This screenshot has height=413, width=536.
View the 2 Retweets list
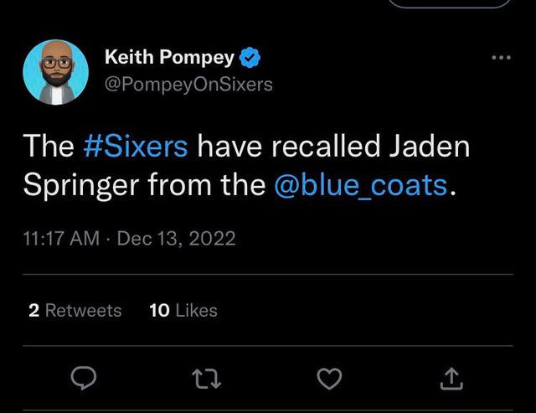[75, 310]
